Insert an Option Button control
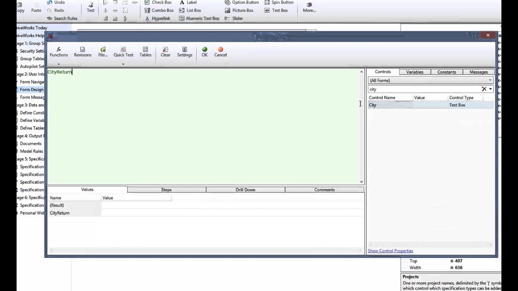Viewport: 518px width, 291px height. 242,2
